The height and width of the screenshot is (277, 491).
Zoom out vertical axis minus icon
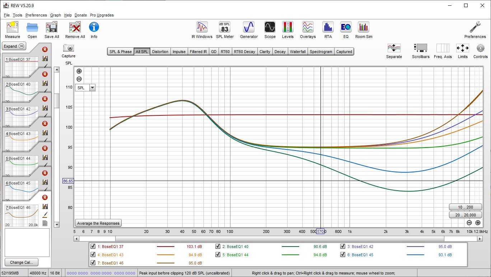[79, 79]
